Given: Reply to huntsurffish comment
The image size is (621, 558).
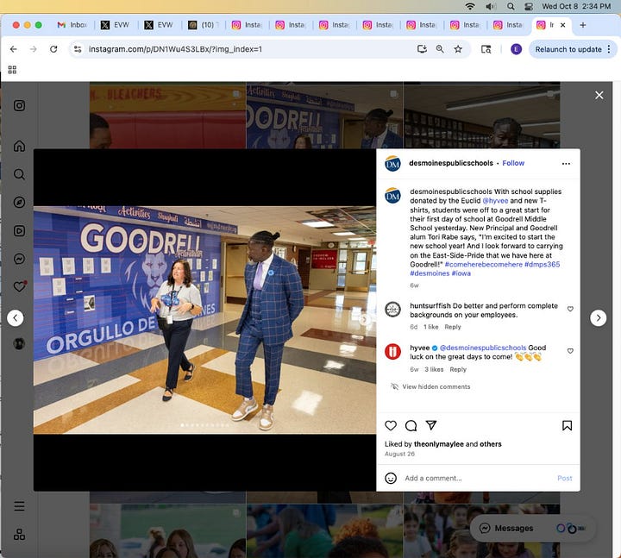Looking at the screenshot, I should click(x=453, y=327).
